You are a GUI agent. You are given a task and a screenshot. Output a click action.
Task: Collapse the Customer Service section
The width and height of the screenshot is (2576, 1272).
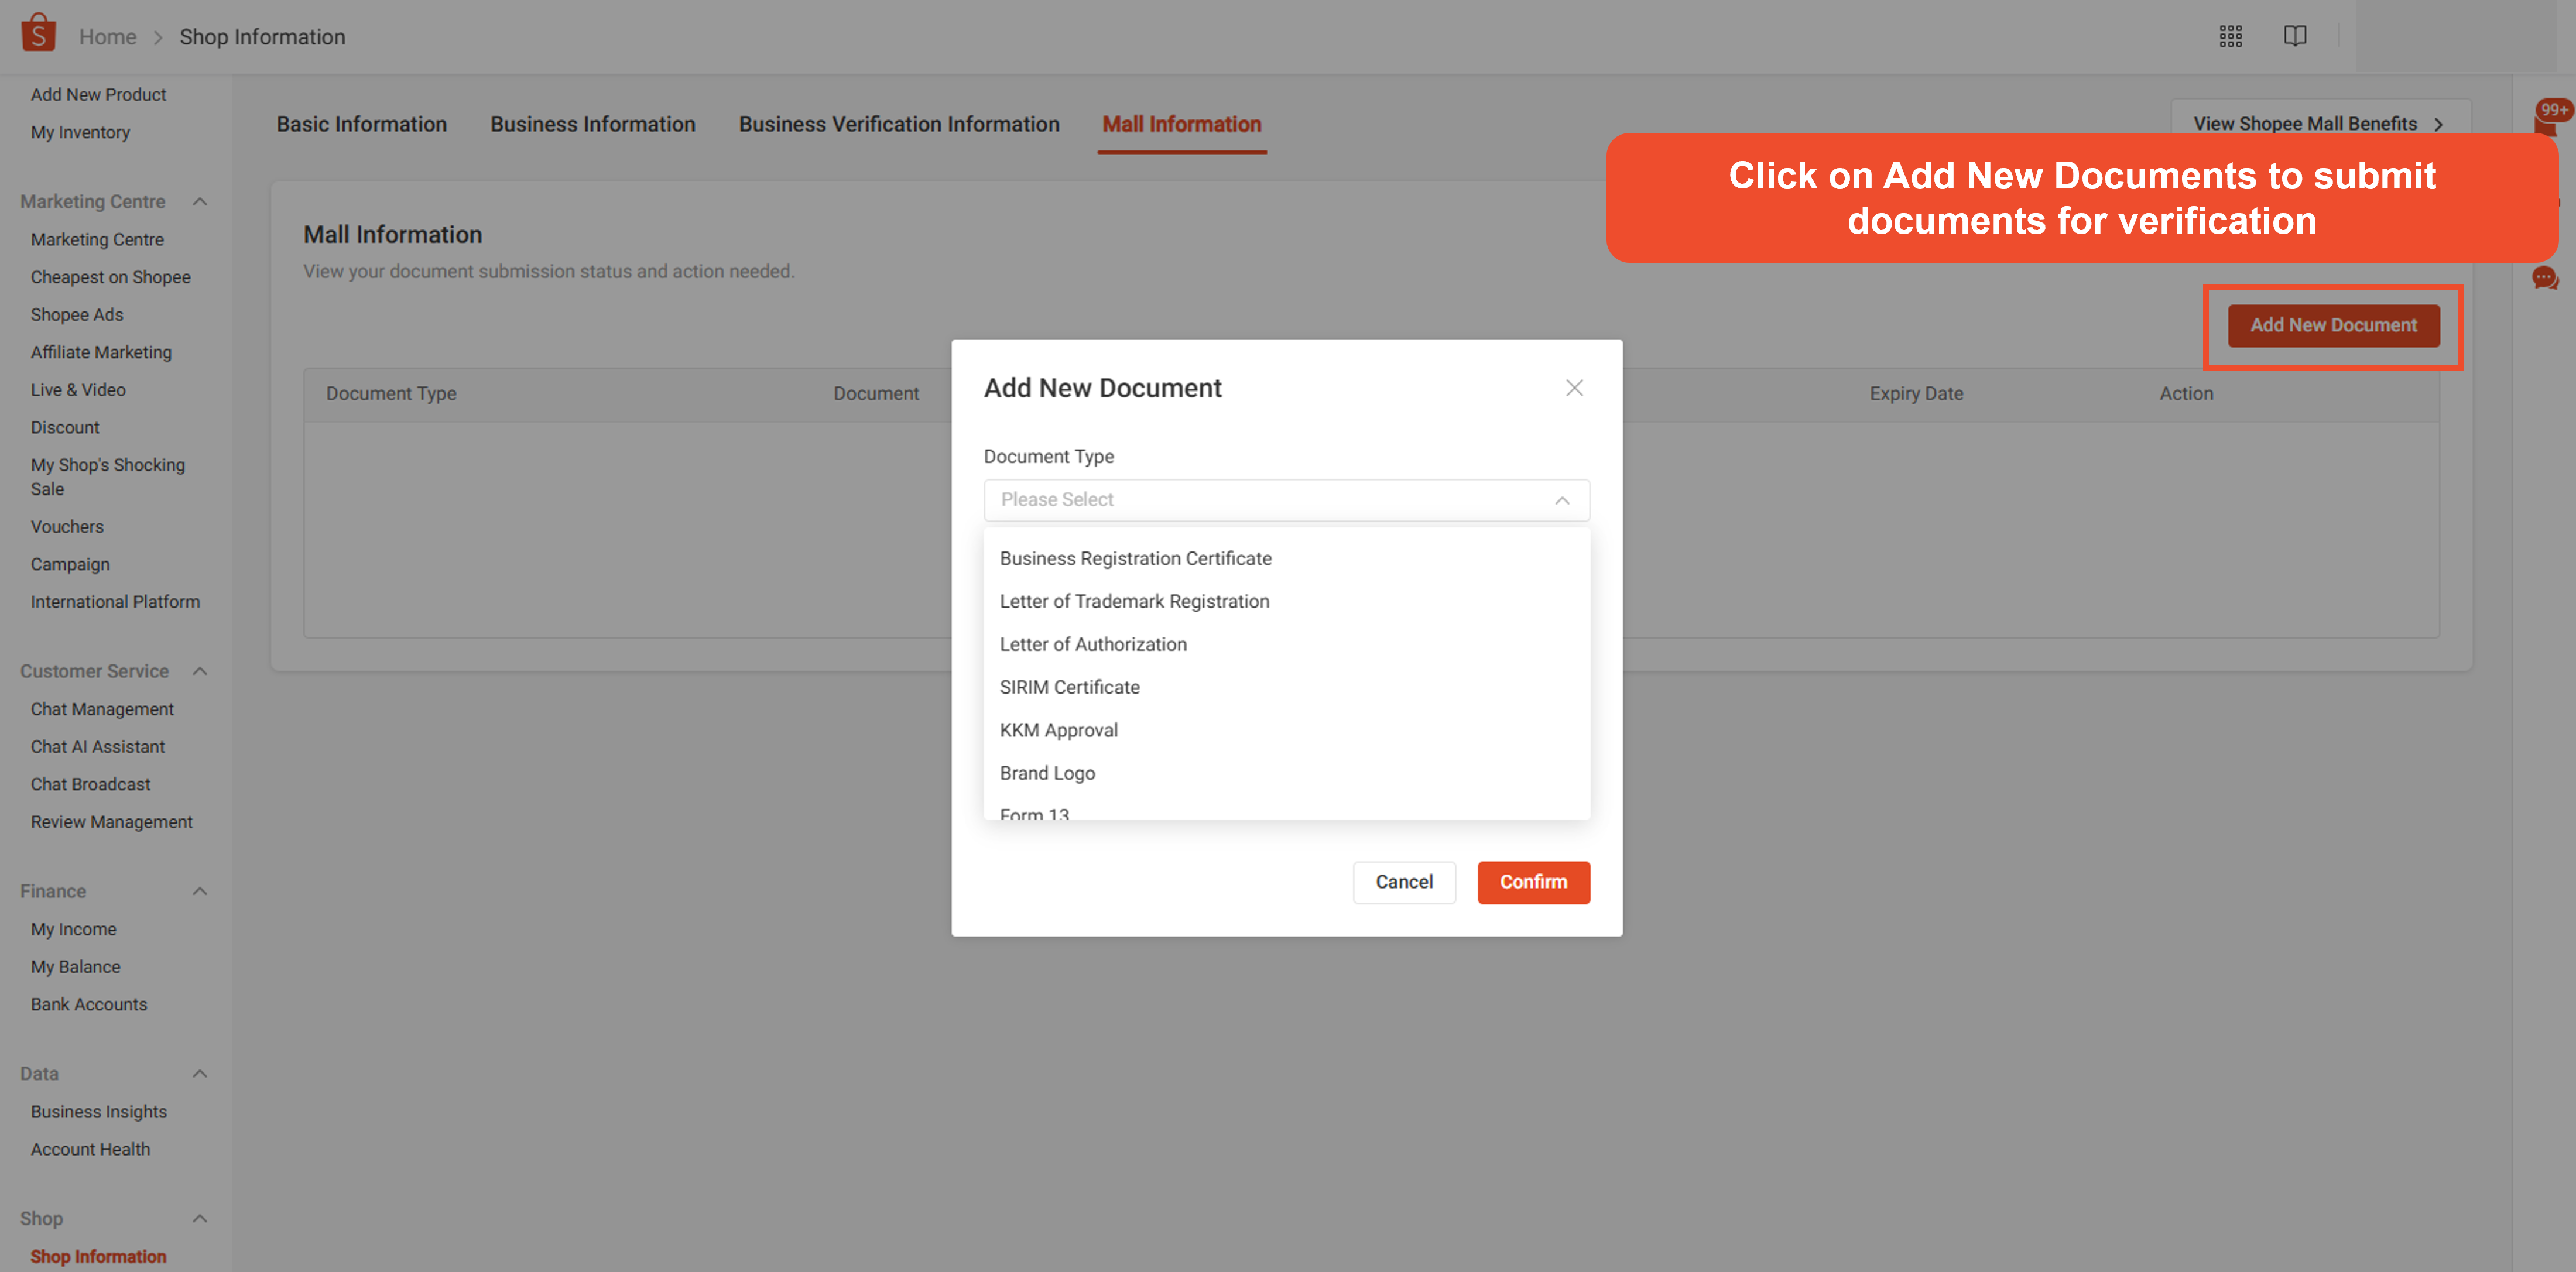click(200, 671)
